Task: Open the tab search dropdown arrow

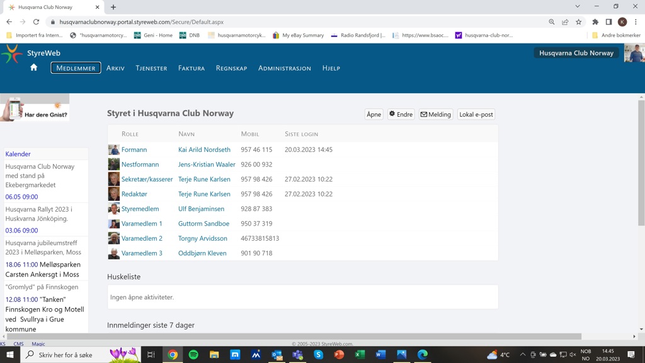Action: tap(577, 7)
